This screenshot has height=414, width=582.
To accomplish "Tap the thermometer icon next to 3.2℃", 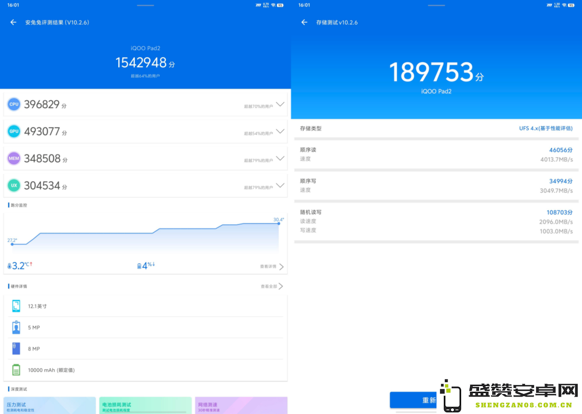I will coord(9,266).
